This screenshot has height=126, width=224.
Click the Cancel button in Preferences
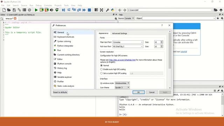click(x=152, y=92)
